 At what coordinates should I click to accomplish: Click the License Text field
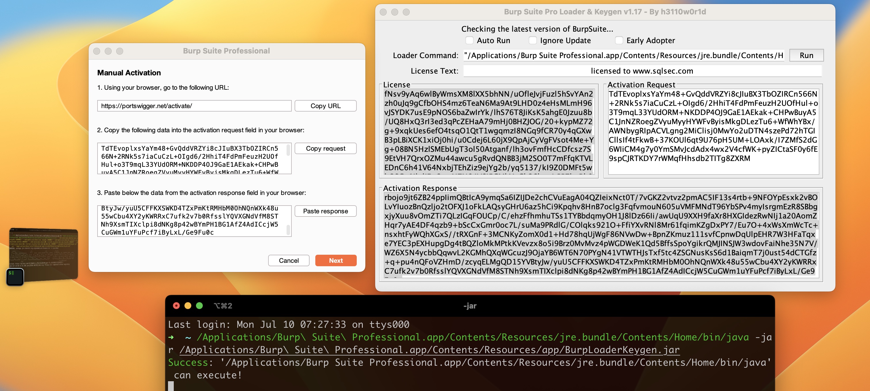tap(642, 71)
